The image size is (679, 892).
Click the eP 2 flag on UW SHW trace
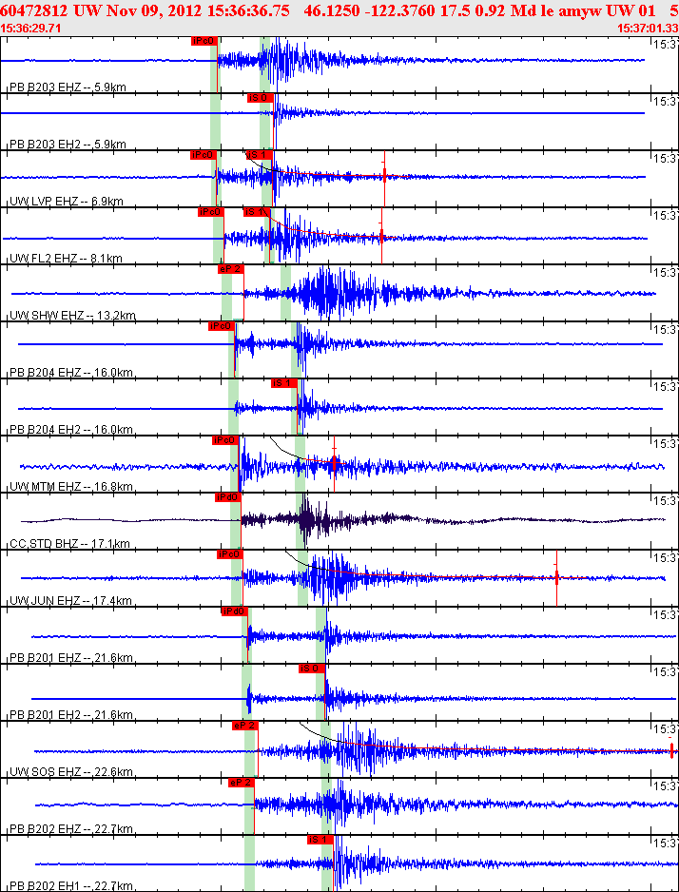[x=231, y=269]
